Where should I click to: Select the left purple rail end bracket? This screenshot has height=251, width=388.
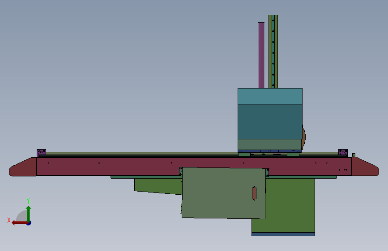41,153
